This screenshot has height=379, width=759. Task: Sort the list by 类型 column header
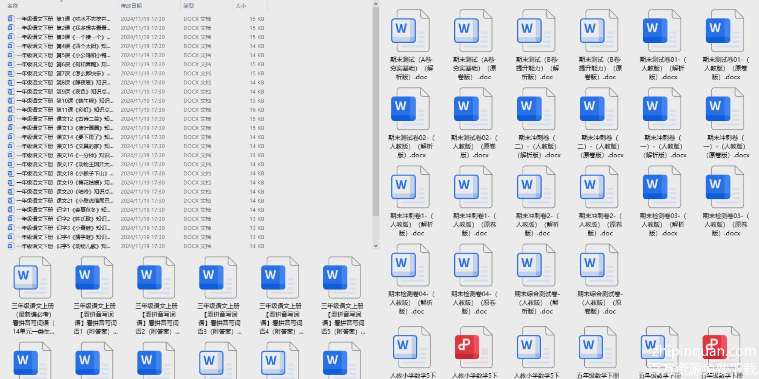pyautogui.click(x=189, y=6)
